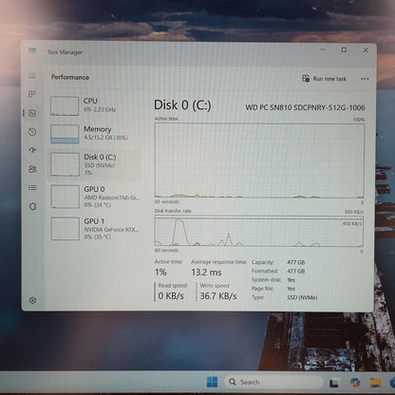Open the Task View icon on taskbar
The image size is (395, 395).
coord(334,383)
